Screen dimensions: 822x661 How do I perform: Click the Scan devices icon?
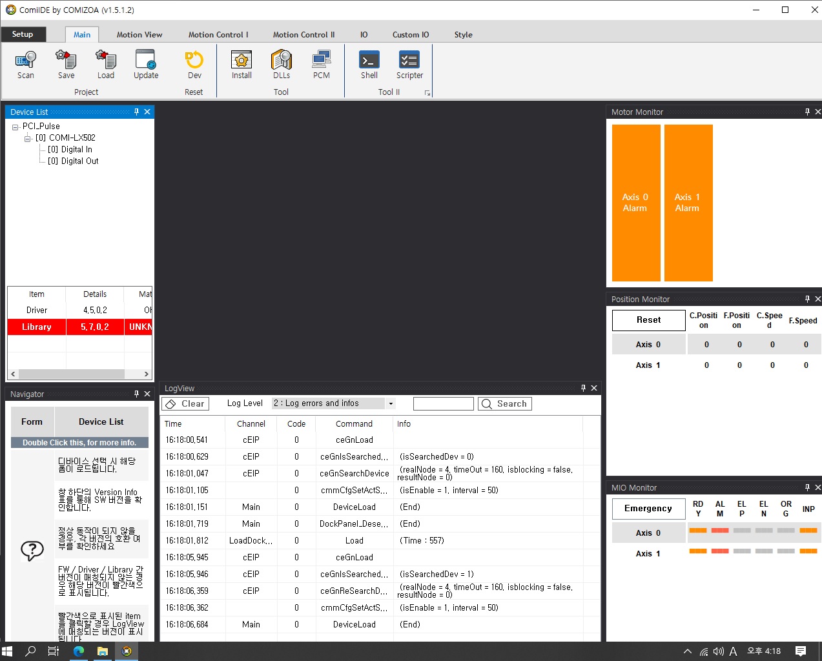26,60
